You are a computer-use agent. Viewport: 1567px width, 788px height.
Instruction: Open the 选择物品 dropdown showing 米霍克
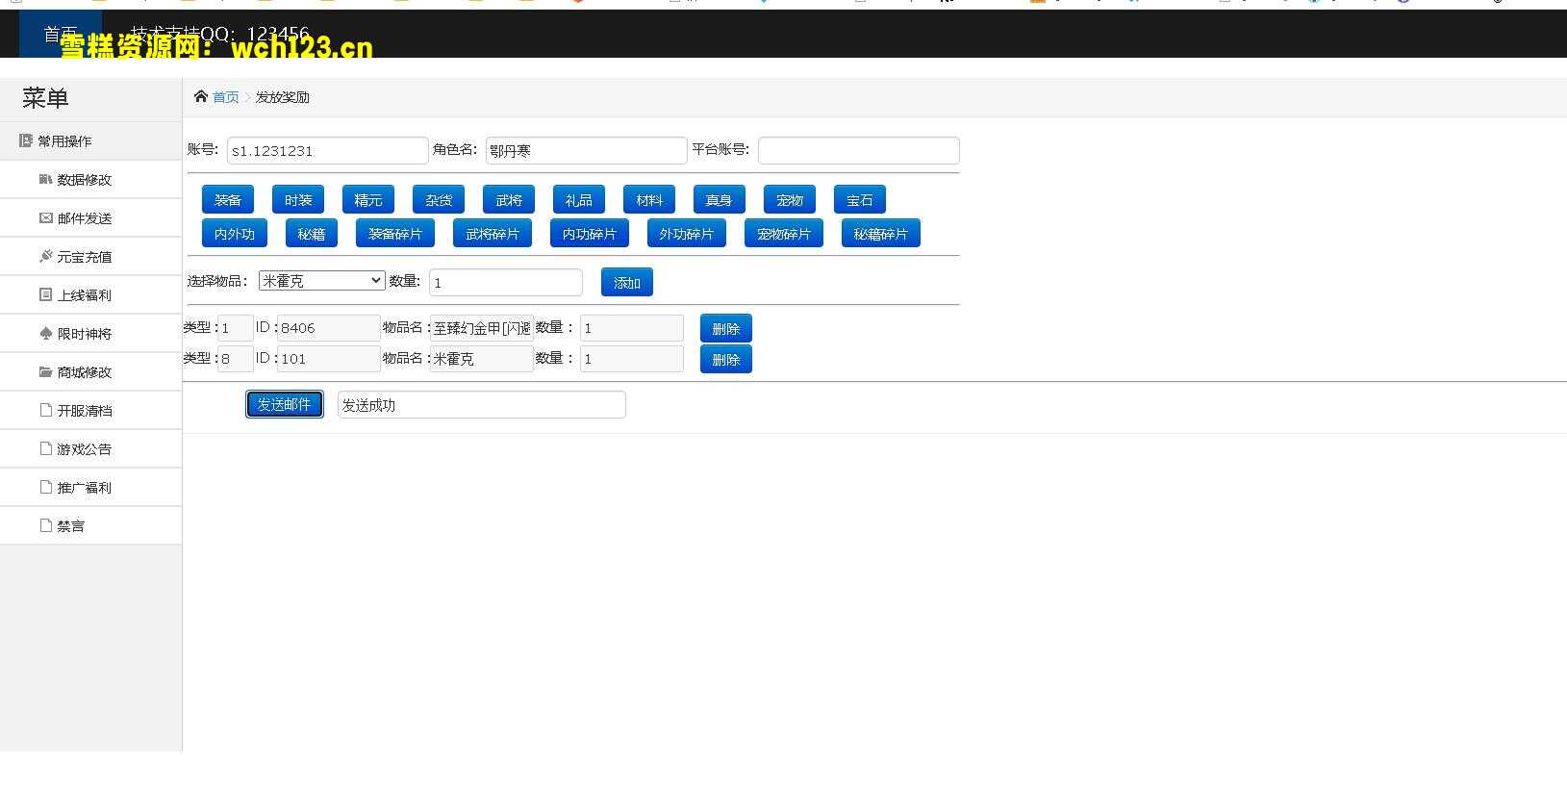tap(322, 281)
